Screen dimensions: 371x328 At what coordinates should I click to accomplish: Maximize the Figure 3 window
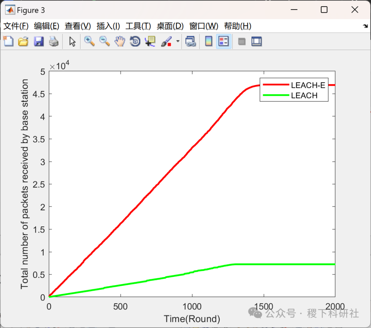pyautogui.click(x=324, y=10)
